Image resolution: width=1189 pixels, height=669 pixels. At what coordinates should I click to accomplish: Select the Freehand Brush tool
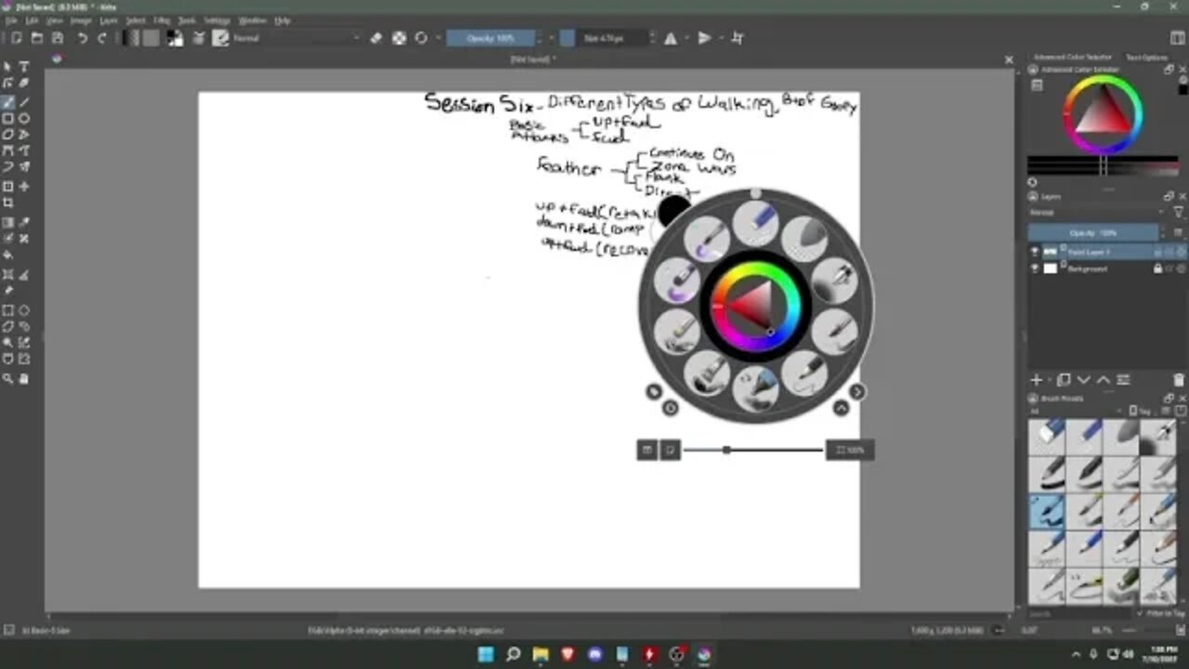point(7,102)
